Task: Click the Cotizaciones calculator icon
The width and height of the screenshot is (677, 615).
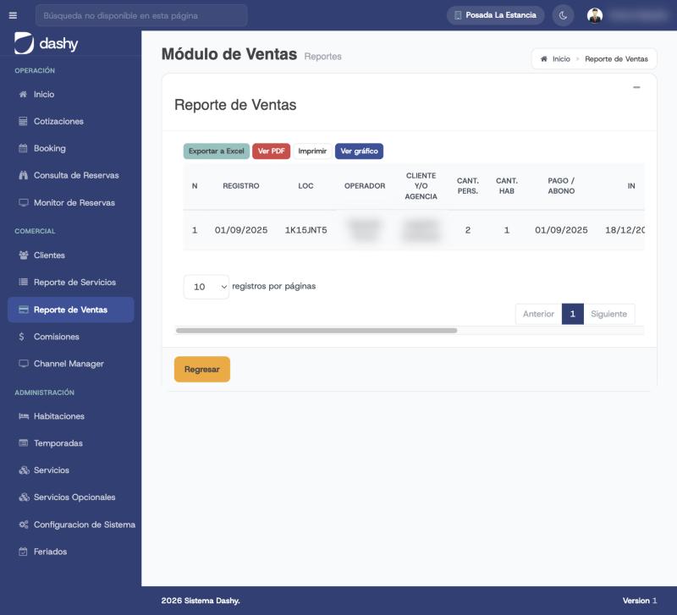Action: [24, 121]
